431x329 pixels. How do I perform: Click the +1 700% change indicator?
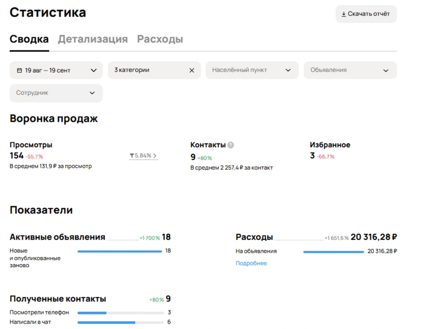coord(149,238)
